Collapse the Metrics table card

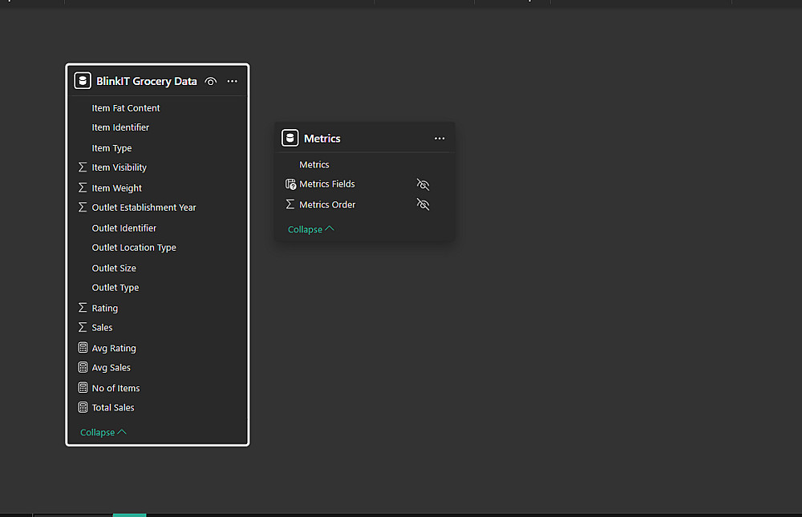click(x=311, y=229)
